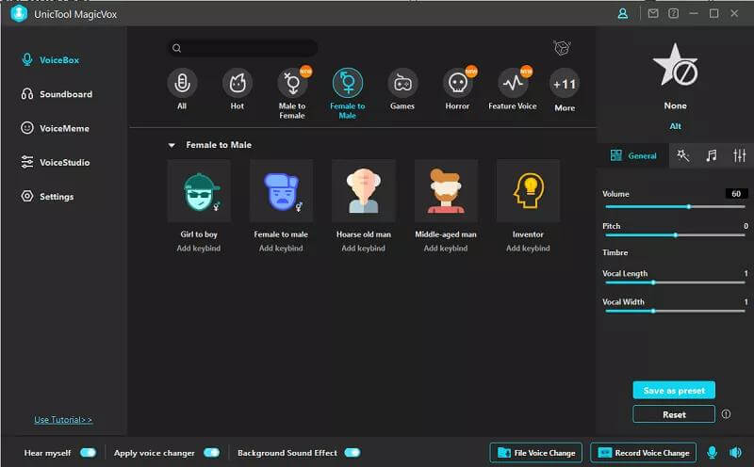Screen dimensions: 754x467
Task: Click the info icon beside Reset
Action: (x=726, y=414)
